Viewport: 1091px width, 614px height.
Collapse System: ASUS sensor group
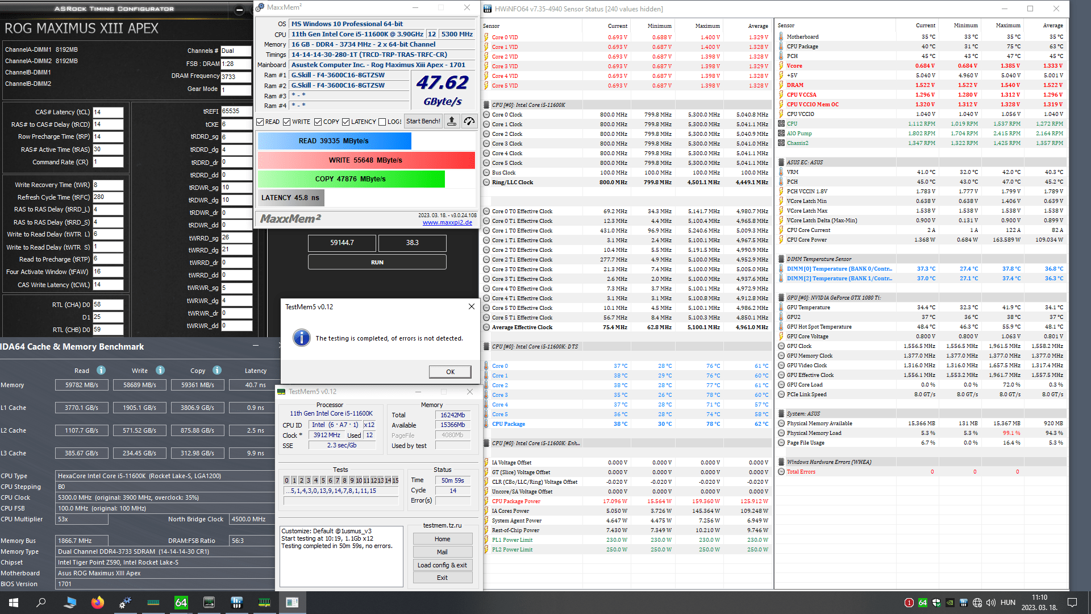coord(782,414)
